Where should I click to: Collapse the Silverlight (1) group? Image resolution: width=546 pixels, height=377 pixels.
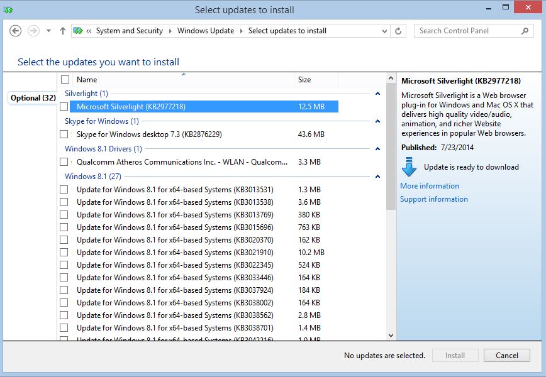click(377, 94)
